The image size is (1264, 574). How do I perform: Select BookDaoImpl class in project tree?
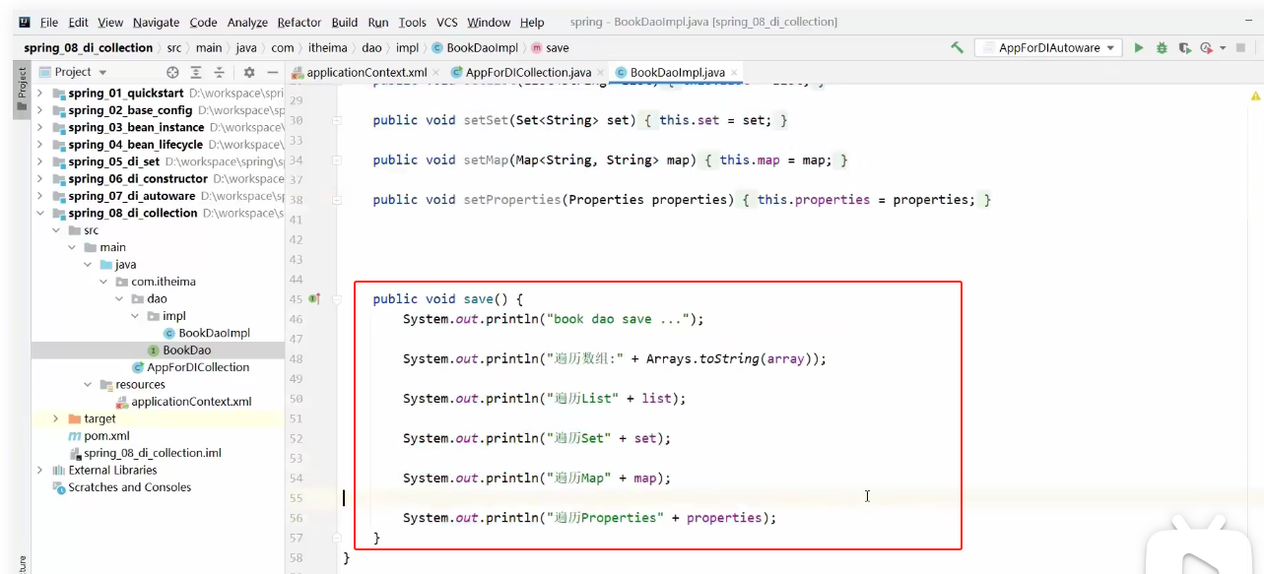pos(214,333)
